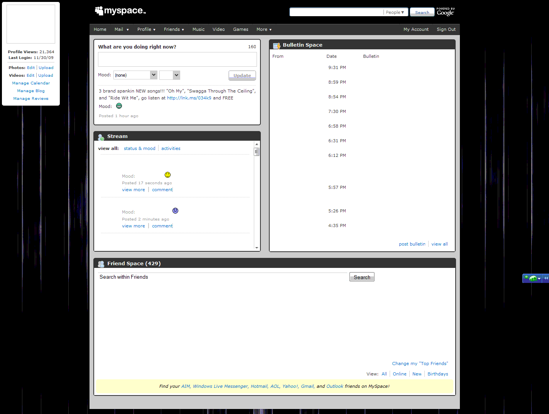Click the MySpace logo icon
The width and height of the screenshot is (549, 414).
click(x=99, y=10)
